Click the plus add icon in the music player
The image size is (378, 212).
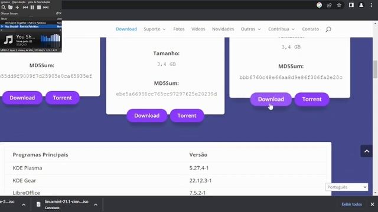tap(17, 8)
